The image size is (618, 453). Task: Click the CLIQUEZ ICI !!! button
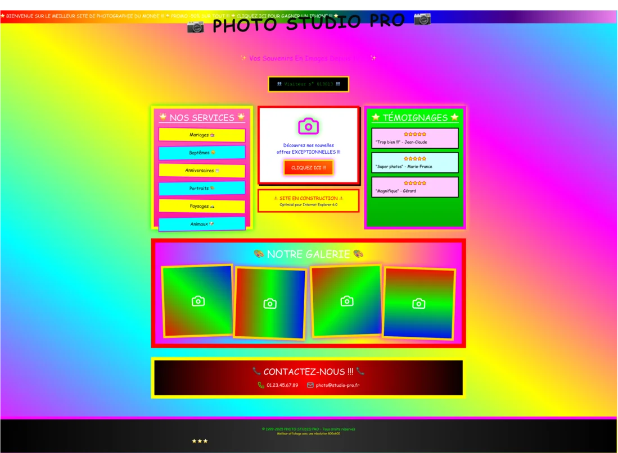(308, 167)
